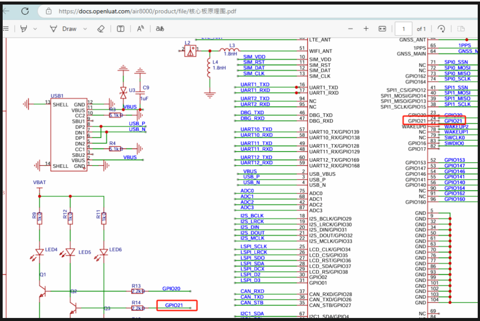Screen dimensions: 480x321
Task: Toggle Fit to width view
Action: coord(382,29)
